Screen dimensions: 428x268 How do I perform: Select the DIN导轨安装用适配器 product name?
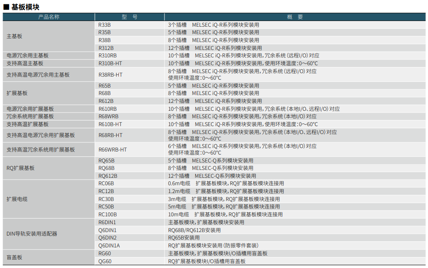tap(32, 234)
